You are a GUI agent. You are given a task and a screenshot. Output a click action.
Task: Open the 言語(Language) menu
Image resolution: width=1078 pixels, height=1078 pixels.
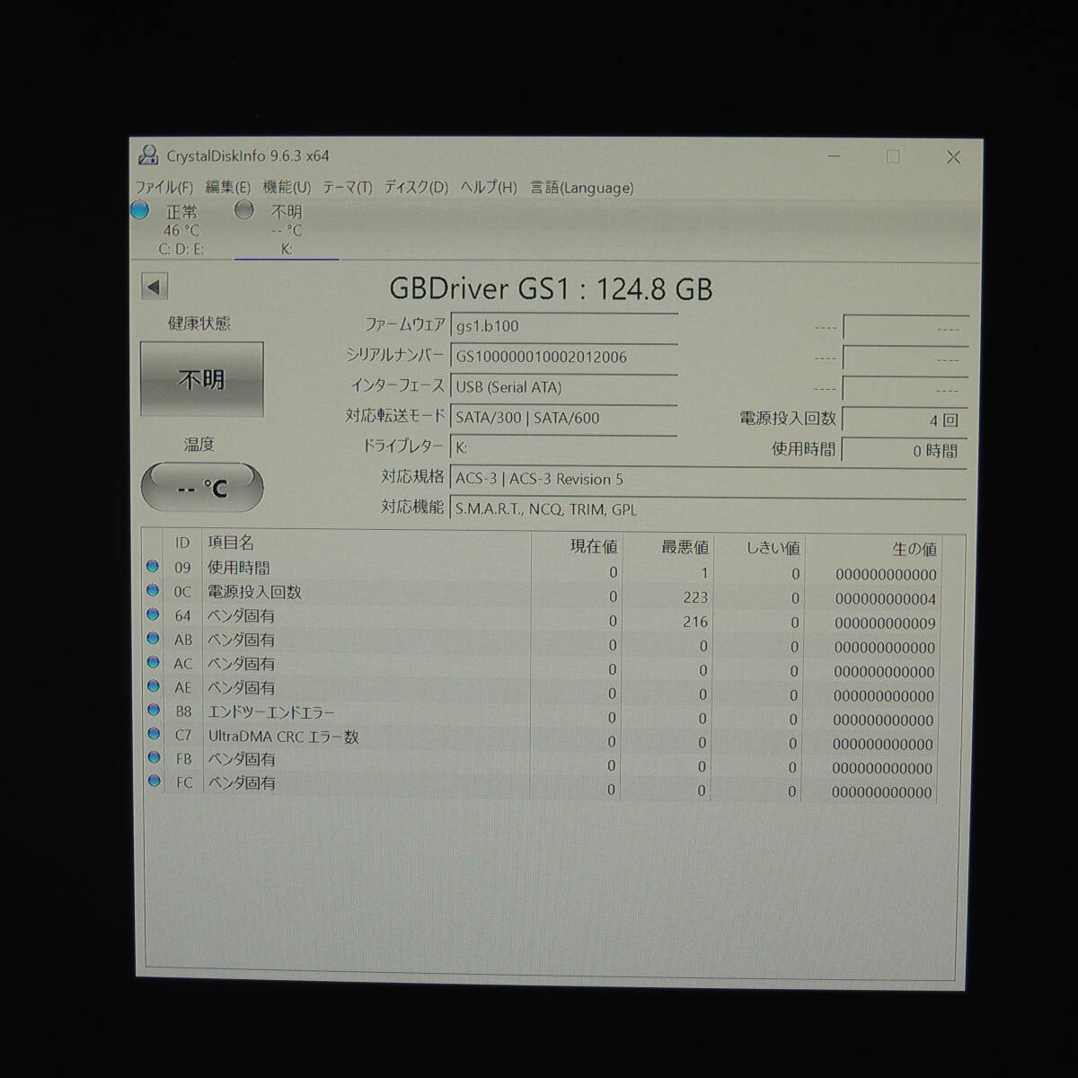(x=581, y=188)
